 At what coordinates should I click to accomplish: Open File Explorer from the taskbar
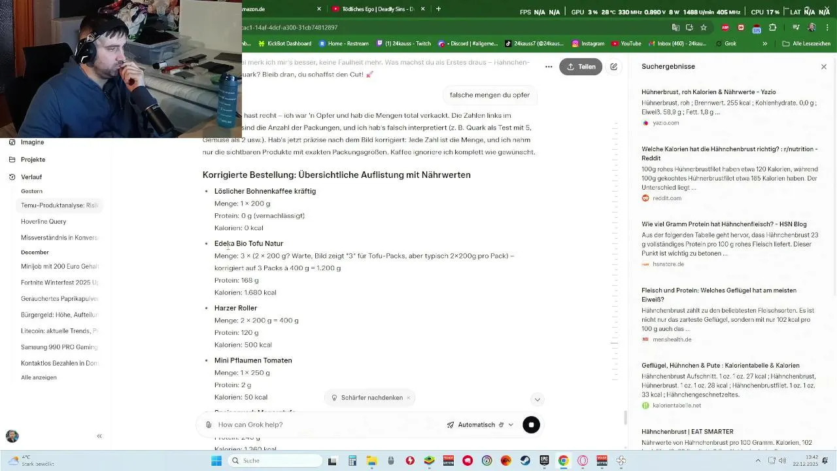coord(371,461)
